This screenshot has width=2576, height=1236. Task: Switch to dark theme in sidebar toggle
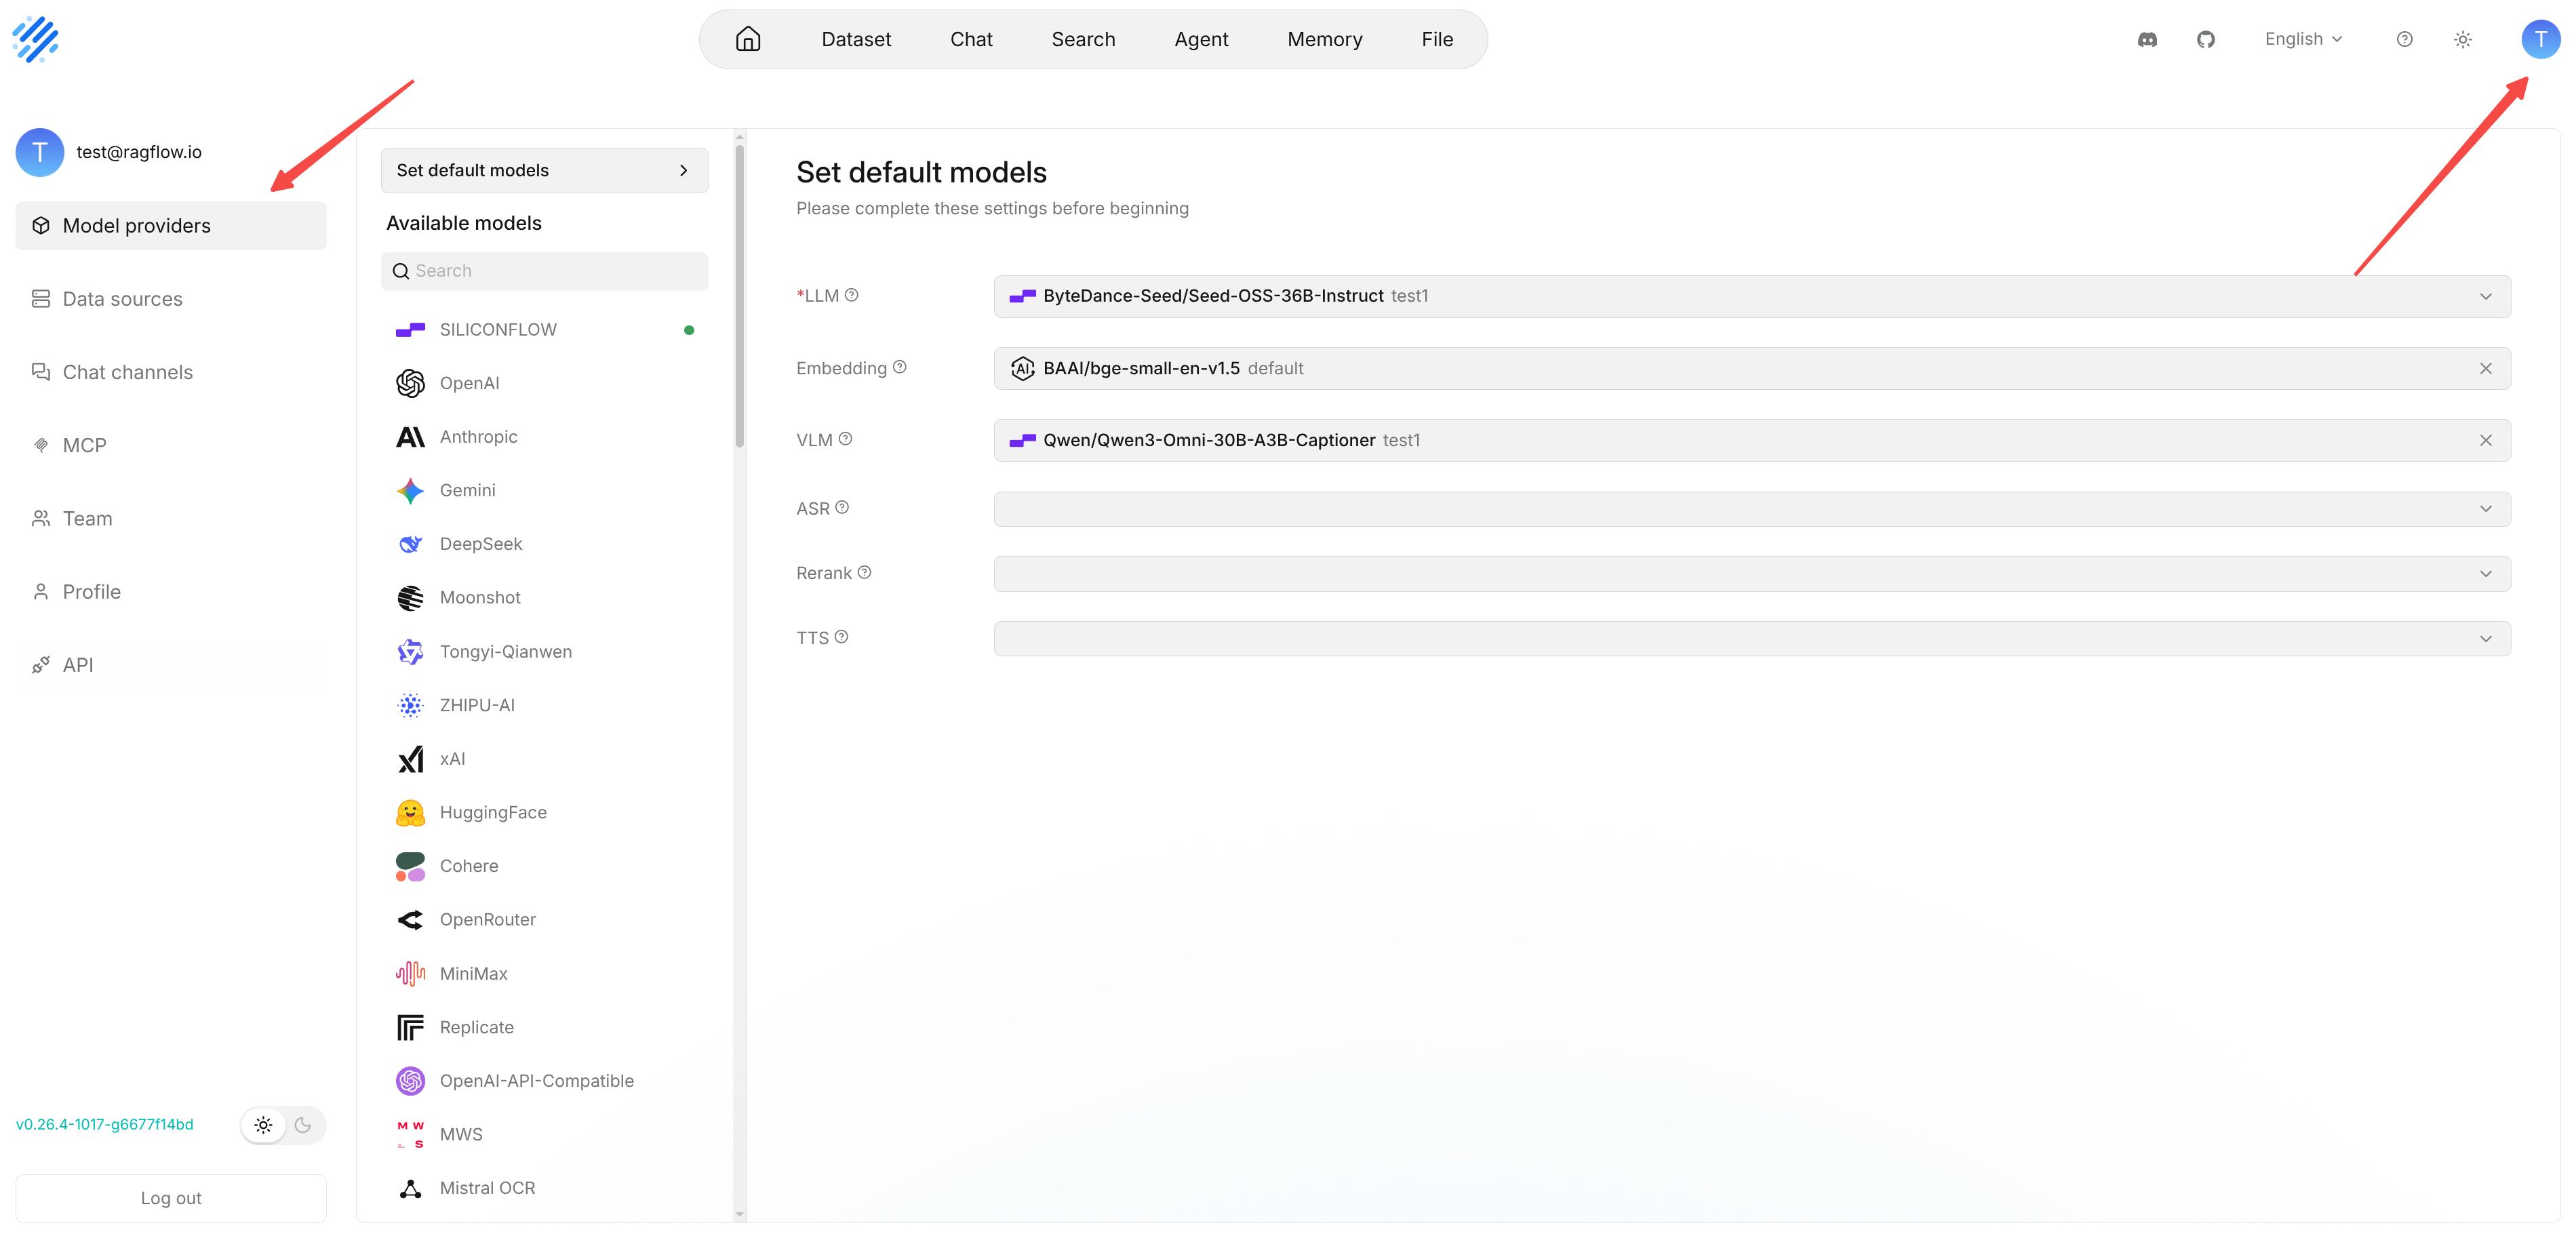pos(303,1125)
